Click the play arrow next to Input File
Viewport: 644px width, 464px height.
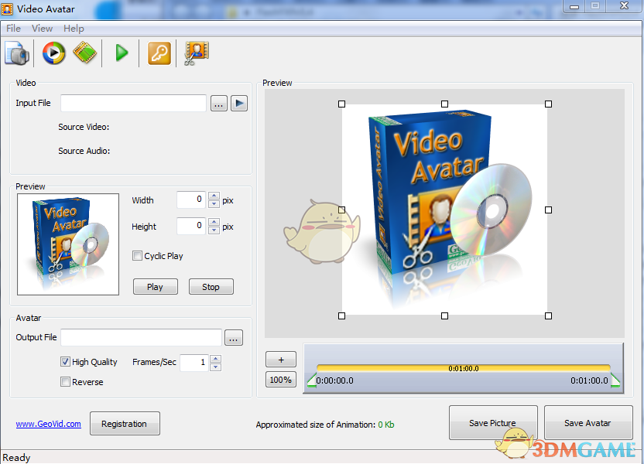[238, 103]
